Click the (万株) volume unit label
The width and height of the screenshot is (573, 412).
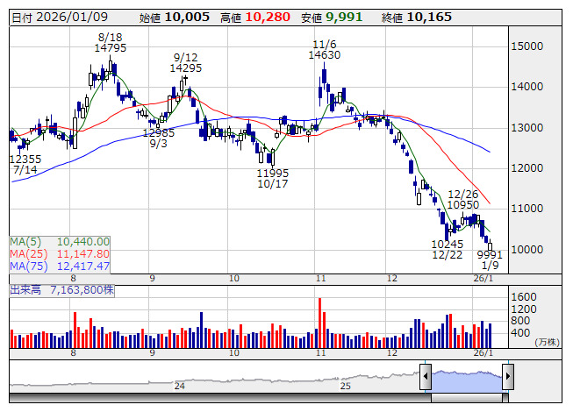tap(547, 342)
